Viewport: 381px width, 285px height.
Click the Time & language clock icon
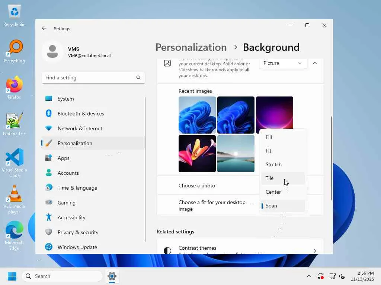point(49,187)
